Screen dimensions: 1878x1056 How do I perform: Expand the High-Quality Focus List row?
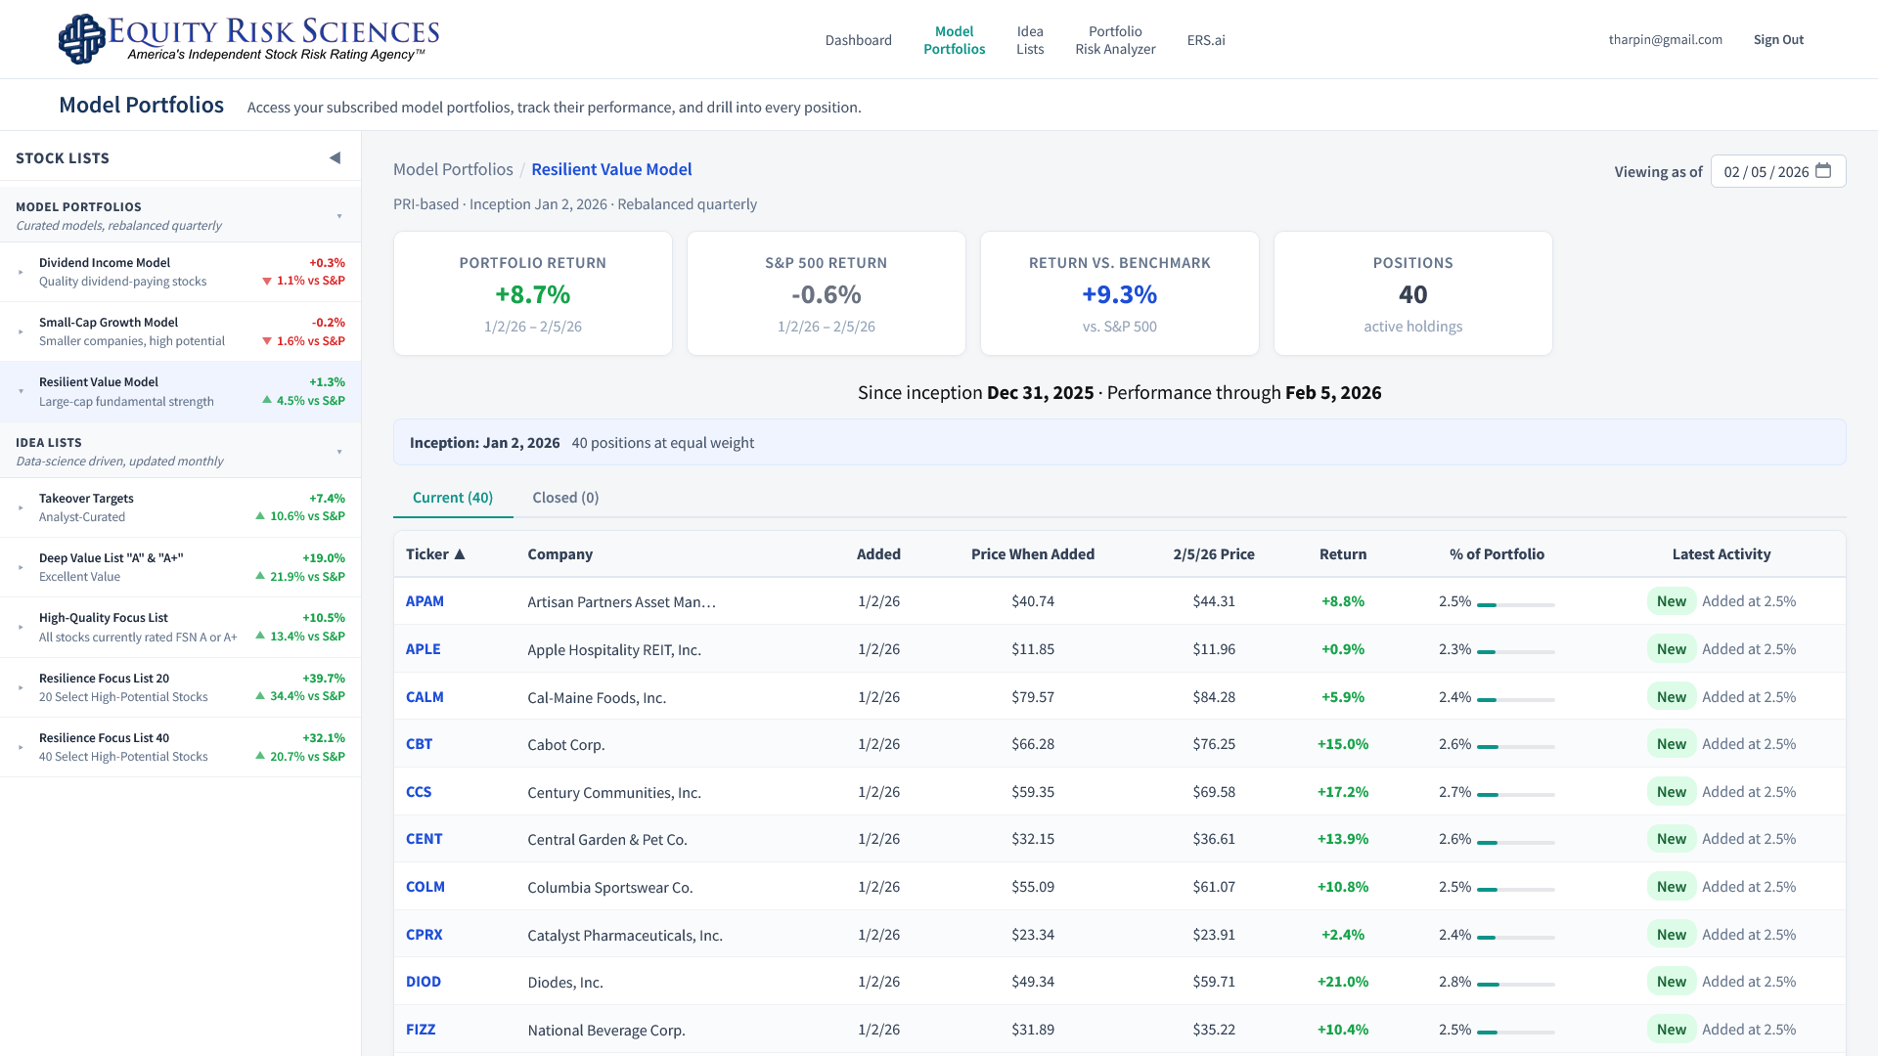click(x=21, y=627)
